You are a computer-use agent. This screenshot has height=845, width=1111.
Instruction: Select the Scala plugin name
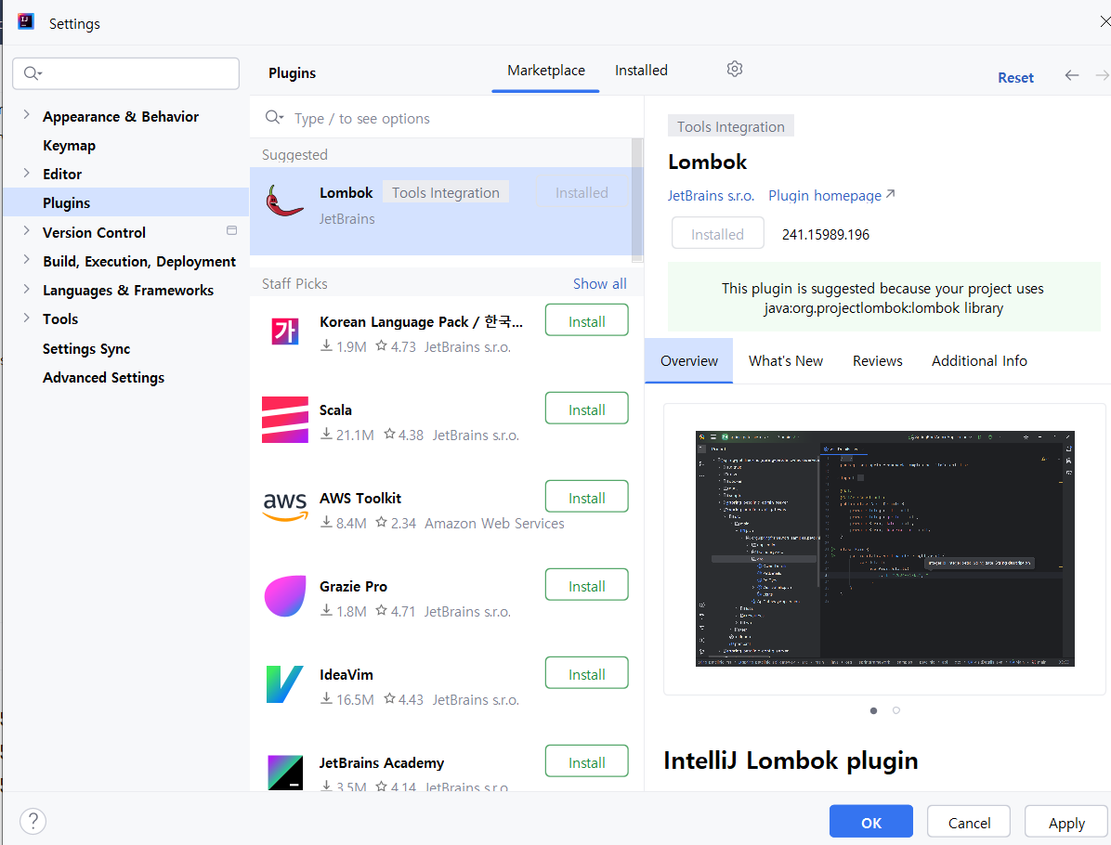(x=335, y=409)
